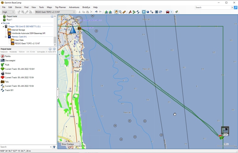Open activity profile dropdown arrow beside car

pyautogui.click(x=171, y=12)
